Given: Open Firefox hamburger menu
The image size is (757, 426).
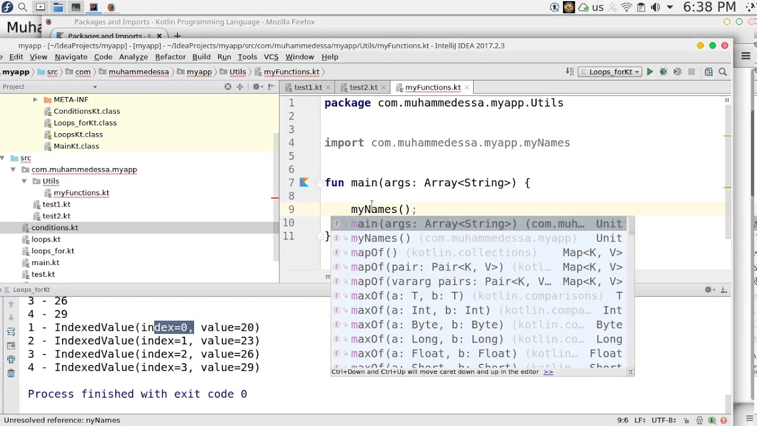Looking at the screenshot, I should pos(746,56).
